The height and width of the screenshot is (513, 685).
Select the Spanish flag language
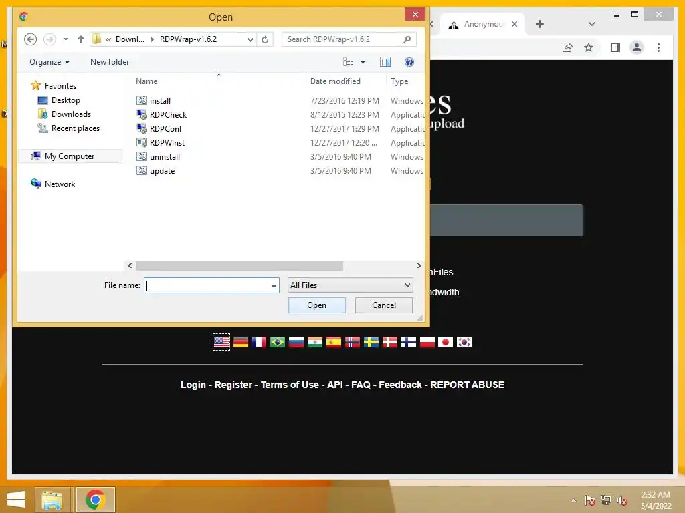[x=334, y=342]
